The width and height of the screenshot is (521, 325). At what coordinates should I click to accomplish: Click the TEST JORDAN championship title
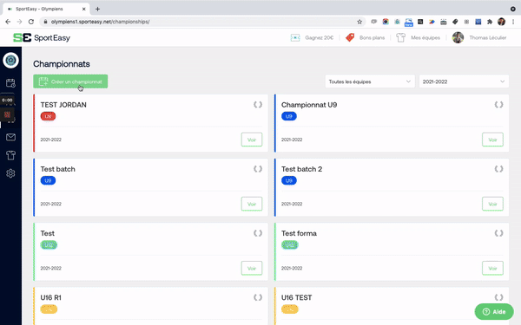[63, 105]
